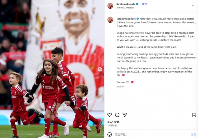Open Anfield, Liverpool location link
This screenshot has width=198, height=138.
click(x=125, y=8)
